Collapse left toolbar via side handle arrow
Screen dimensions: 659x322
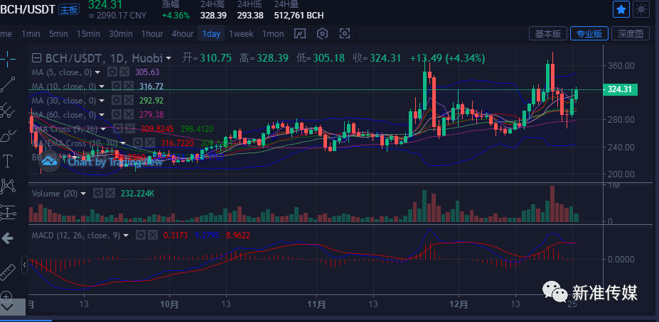tap(24, 265)
